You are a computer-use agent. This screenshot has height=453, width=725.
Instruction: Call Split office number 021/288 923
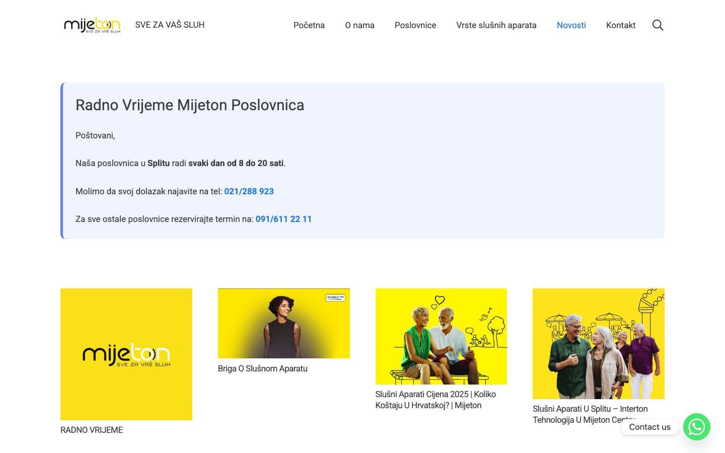tap(249, 191)
